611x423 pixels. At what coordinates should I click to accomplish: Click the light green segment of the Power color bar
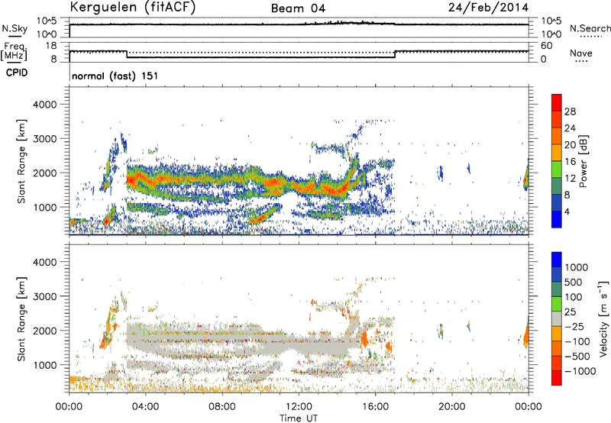click(557, 169)
